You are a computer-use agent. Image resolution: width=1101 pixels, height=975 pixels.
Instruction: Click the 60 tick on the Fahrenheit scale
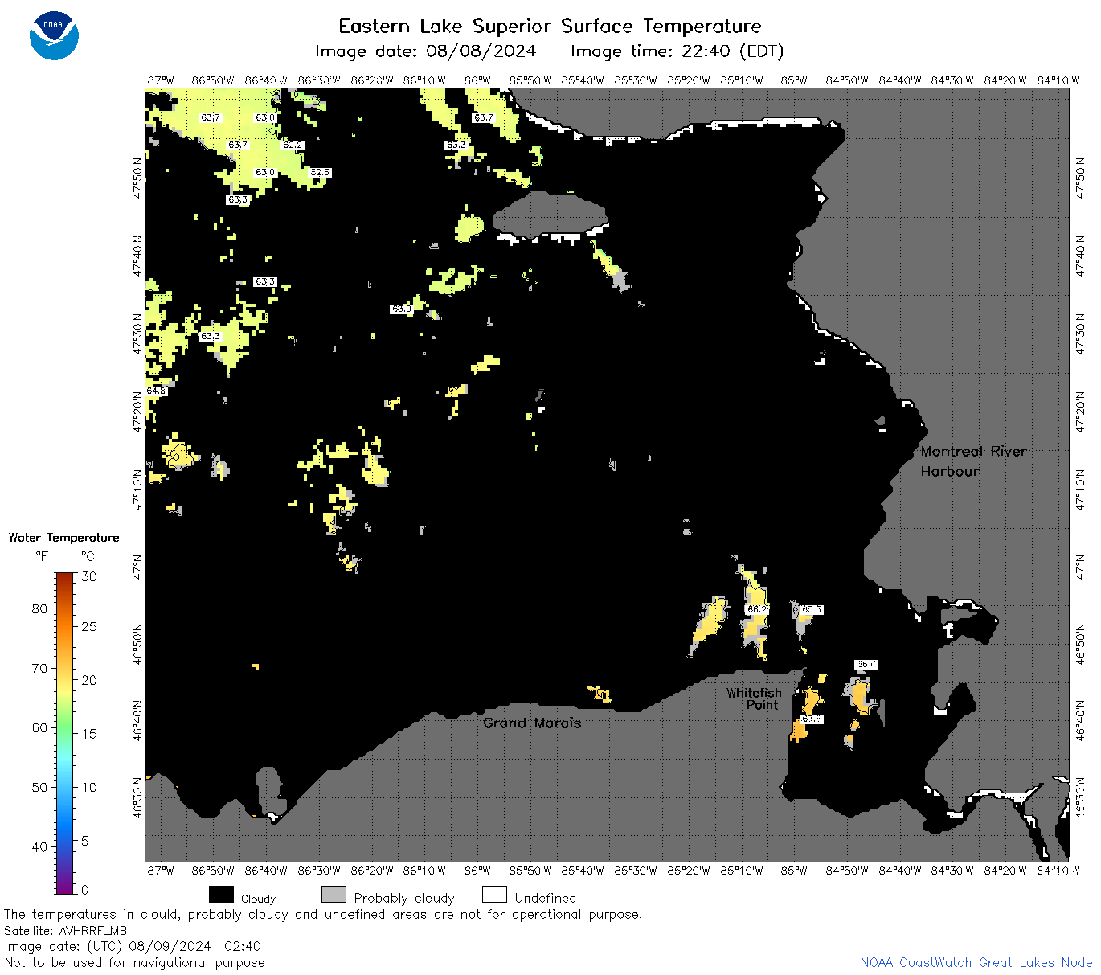pos(39,727)
